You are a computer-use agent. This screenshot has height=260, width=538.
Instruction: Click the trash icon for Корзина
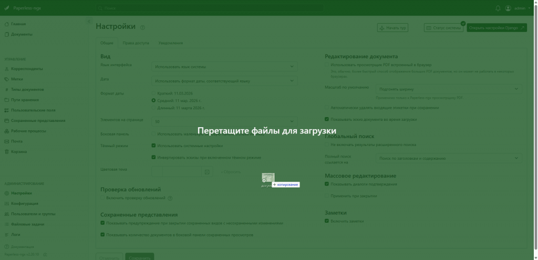coord(6,152)
